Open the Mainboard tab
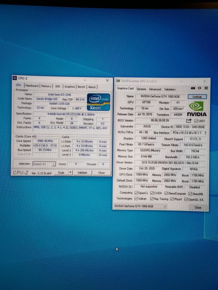 click(32, 86)
